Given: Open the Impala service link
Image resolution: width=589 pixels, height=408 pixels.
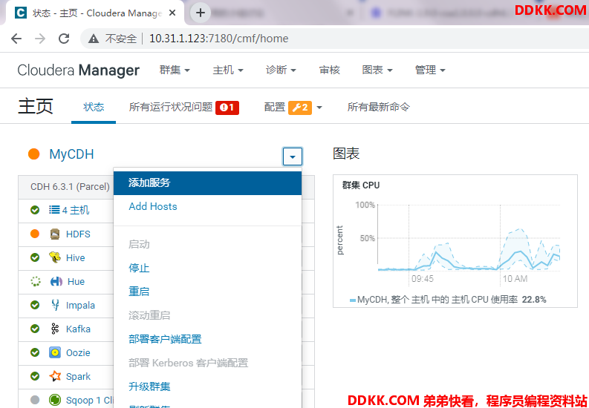Looking at the screenshot, I should click(x=80, y=305).
